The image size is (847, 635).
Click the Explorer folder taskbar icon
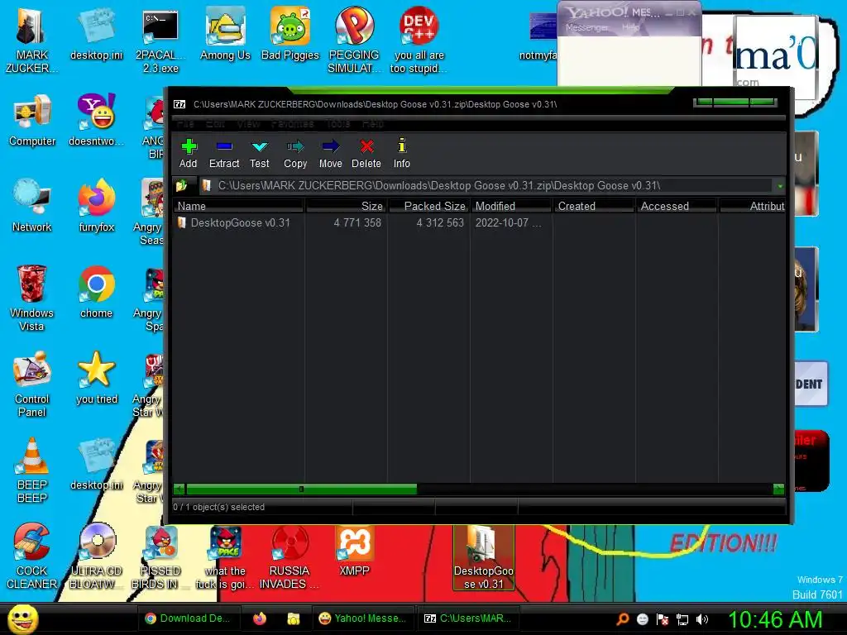click(x=294, y=618)
